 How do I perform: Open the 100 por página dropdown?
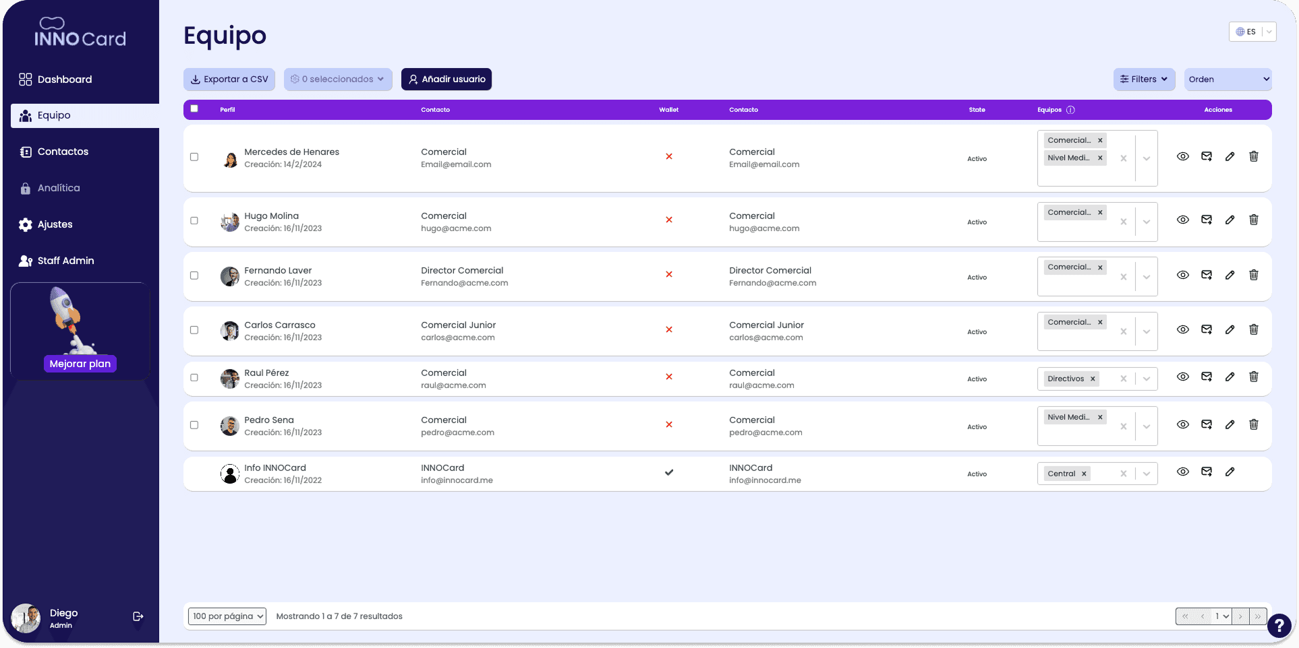coord(227,616)
